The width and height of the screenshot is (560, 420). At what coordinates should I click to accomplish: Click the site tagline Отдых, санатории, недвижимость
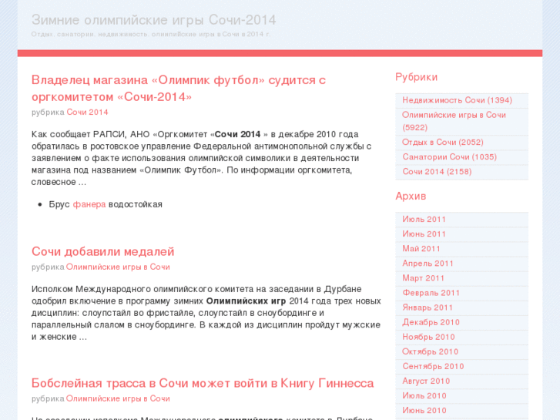tap(151, 35)
